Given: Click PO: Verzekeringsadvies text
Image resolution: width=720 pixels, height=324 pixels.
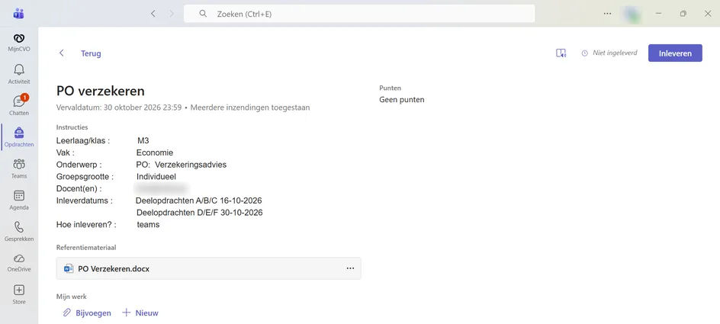Looking at the screenshot, I should pyautogui.click(x=182, y=165).
